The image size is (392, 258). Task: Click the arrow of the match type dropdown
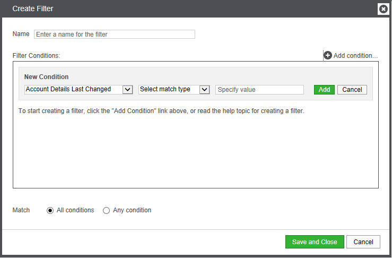pyautogui.click(x=205, y=90)
